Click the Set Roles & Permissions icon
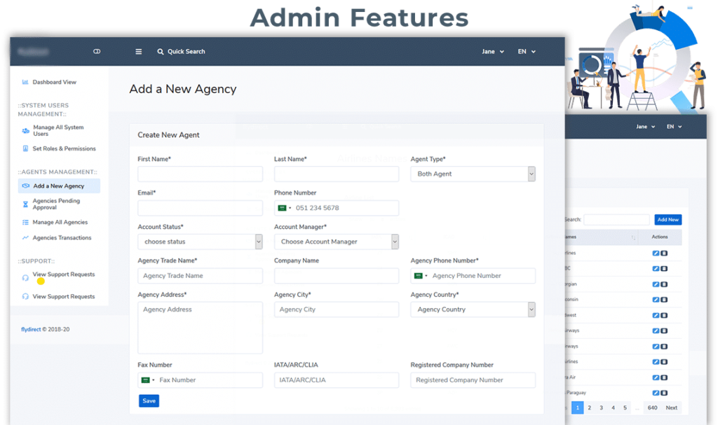The width and height of the screenshot is (718, 425). click(25, 149)
